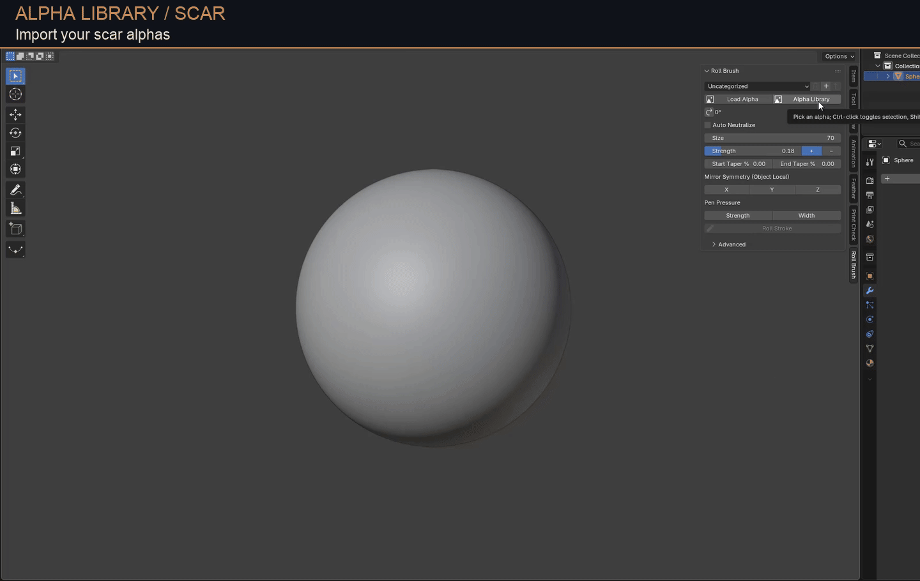Open the Properties editor type dropdown

click(874, 144)
